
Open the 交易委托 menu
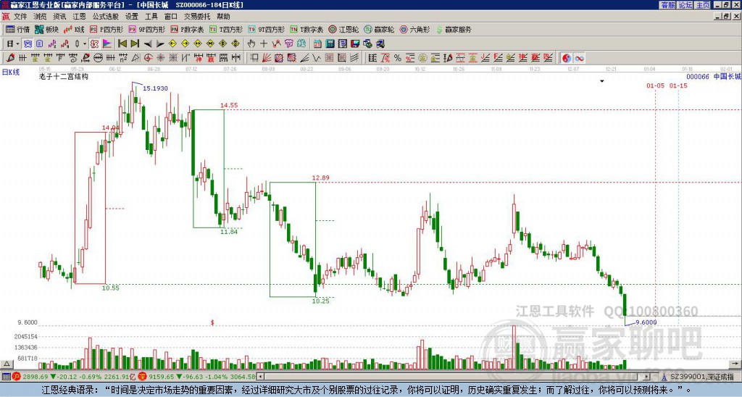pos(197,17)
